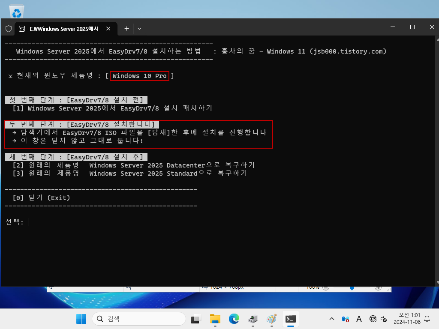Screen dimensions: 439x329
Task: Click the '두 번째 단계' heading
Action: [x=82, y=125]
